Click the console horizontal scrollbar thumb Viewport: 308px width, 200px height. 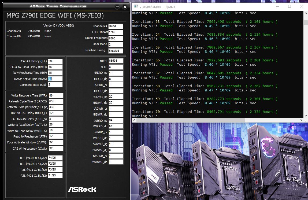(x=190, y=120)
